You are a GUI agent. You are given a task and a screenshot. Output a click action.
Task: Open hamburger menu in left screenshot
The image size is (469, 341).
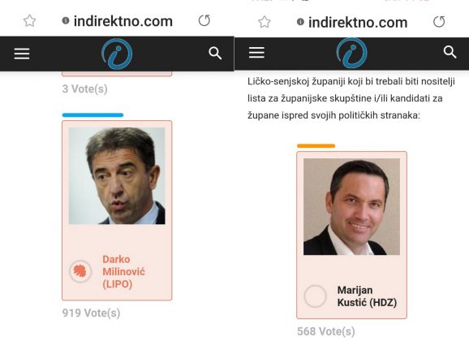coord(22,54)
